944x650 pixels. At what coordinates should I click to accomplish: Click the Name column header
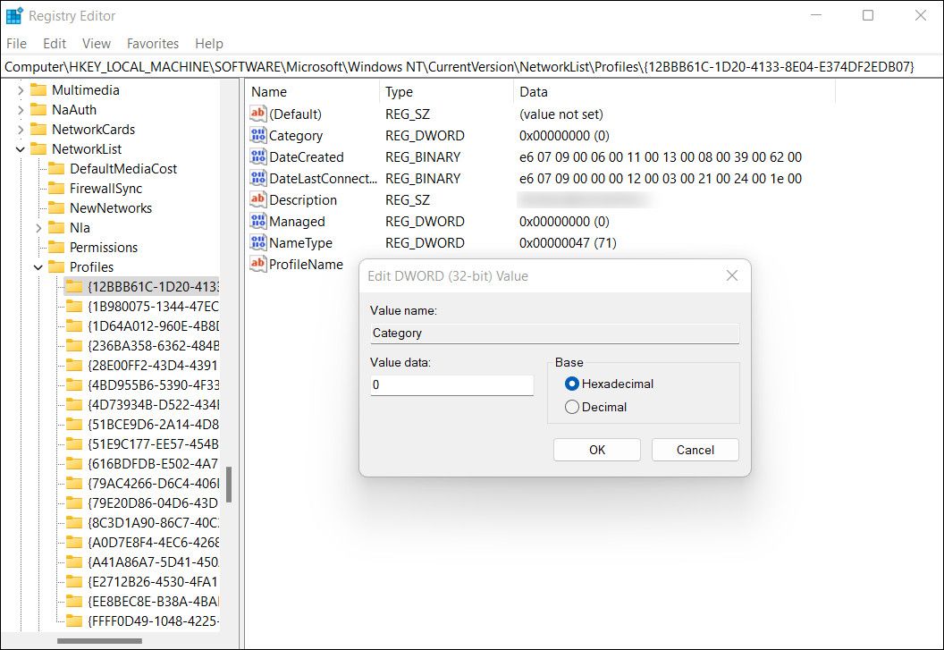[x=313, y=91]
